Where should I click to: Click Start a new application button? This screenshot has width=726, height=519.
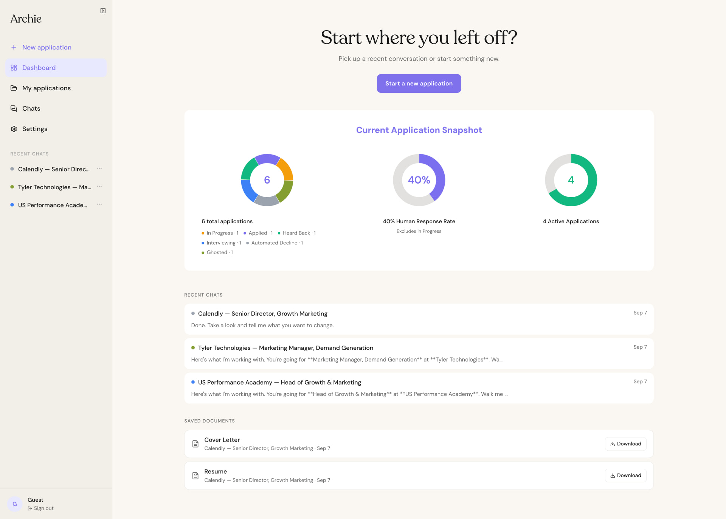coord(419,83)
